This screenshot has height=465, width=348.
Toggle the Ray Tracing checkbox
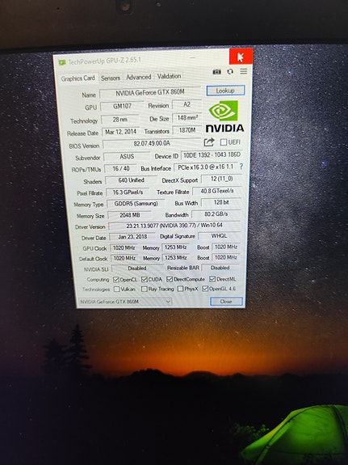click(x=145, y=289)
